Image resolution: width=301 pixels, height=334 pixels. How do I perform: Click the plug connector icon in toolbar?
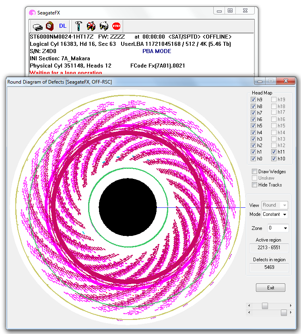[104, 26]
